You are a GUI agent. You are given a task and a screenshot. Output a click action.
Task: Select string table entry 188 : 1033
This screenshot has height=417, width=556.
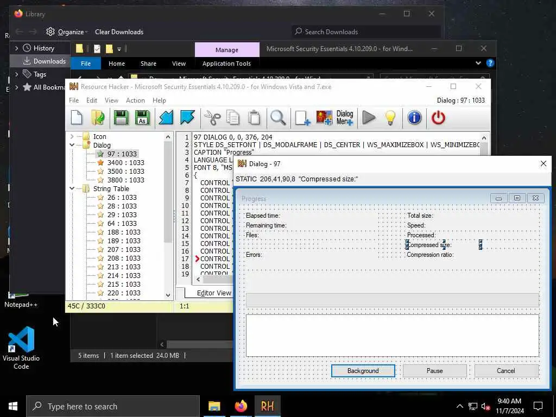(124, 232)
